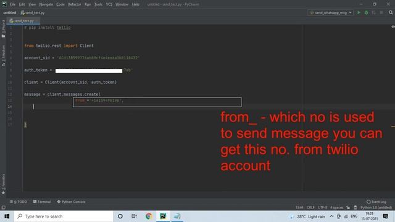Open the Edit menu
Viewport: 395px width, 222px height.
point(22,4)
